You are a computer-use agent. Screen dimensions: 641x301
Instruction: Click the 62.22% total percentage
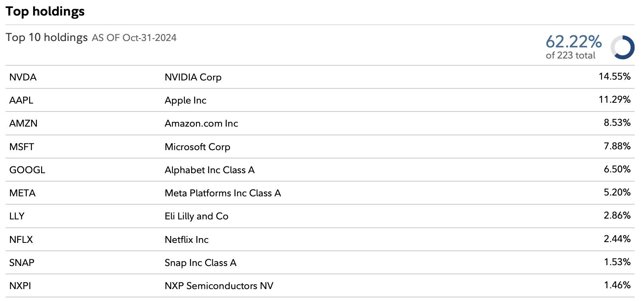click(574, 41)
